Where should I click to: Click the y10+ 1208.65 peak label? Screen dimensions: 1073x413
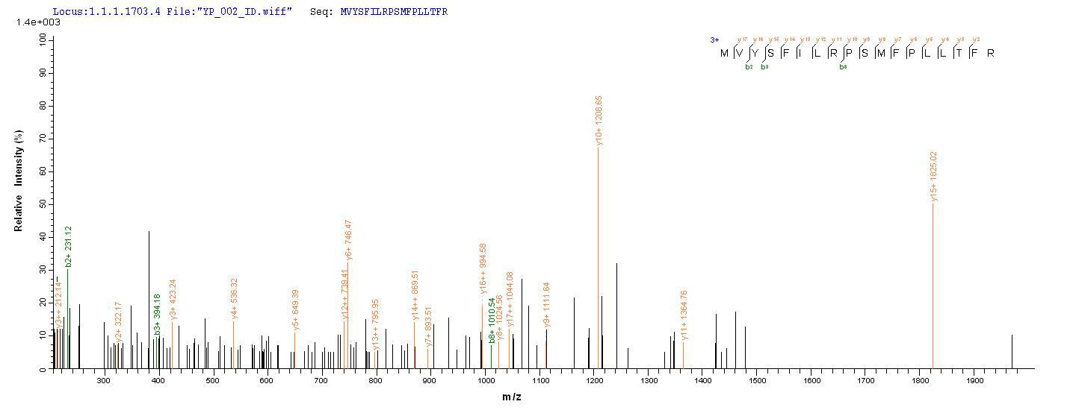tap(599, 121)
